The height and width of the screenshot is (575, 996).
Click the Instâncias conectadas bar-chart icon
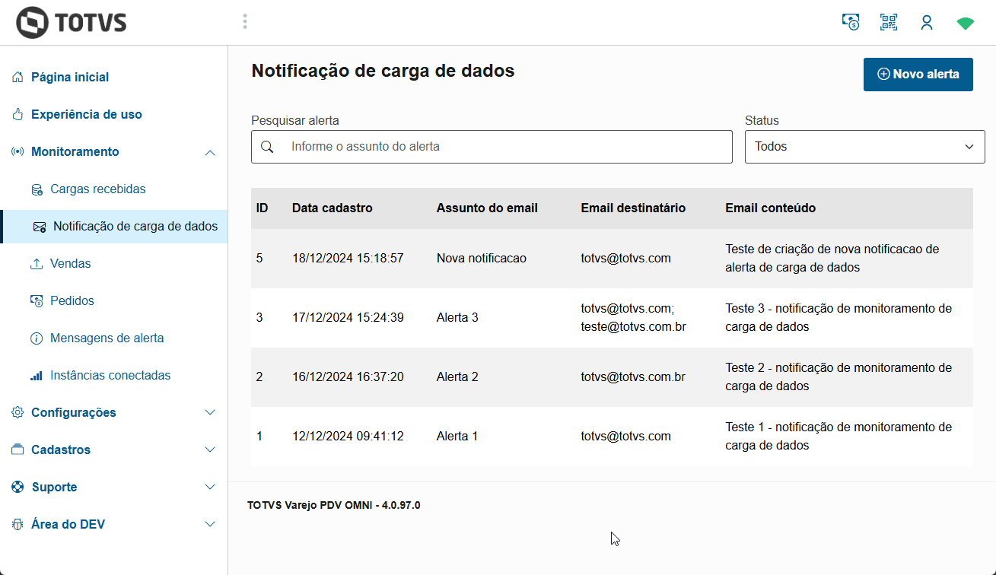click(37, 375)
